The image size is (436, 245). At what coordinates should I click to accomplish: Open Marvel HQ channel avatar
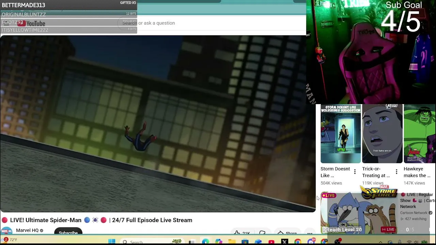click(6, 231)
